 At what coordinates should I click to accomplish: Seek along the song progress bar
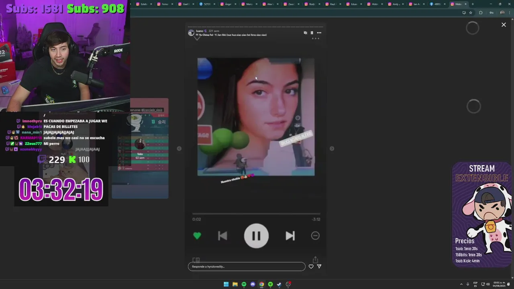256,214
